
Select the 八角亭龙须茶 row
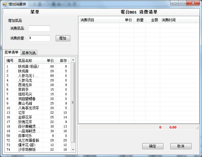click(x=38, y=108)
